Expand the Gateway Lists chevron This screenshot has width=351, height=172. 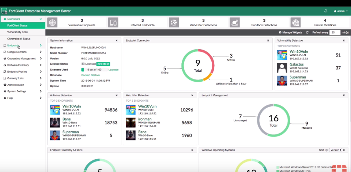pyautogui.click(x=41, y=78)
